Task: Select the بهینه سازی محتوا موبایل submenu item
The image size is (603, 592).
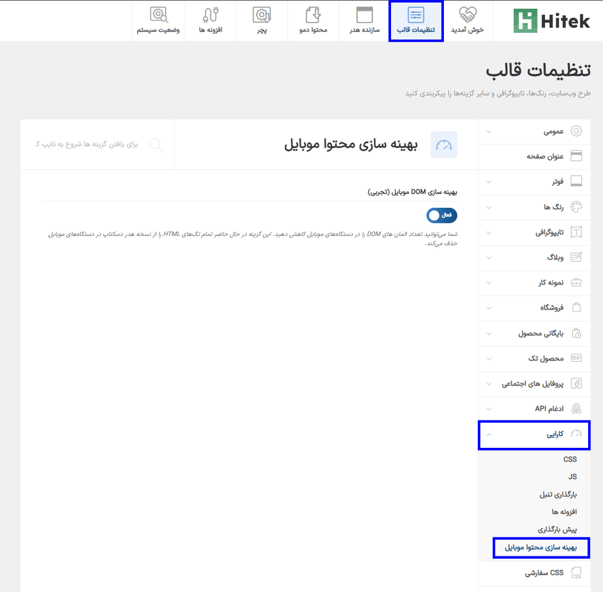Action: tap(541, 547)
